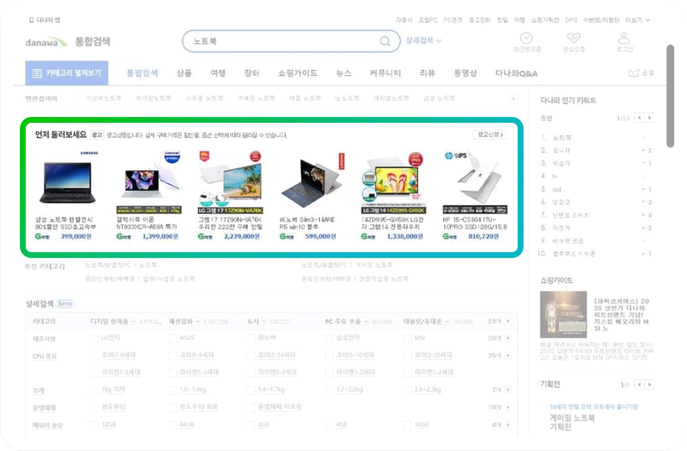
Task: Expand 무게 row with 7개 plus button
Action: (508, 390)
